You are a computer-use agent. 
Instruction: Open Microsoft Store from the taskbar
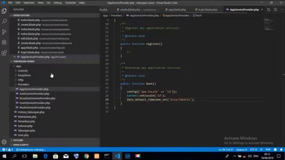[x=56, y=156]
